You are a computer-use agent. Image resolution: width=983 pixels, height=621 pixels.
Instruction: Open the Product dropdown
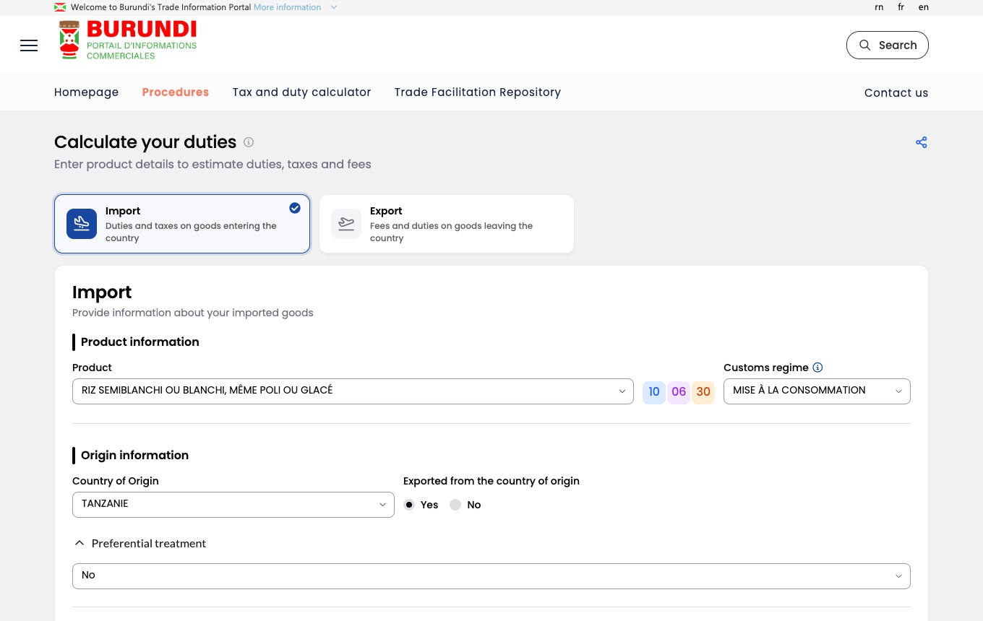pos(353,391)
